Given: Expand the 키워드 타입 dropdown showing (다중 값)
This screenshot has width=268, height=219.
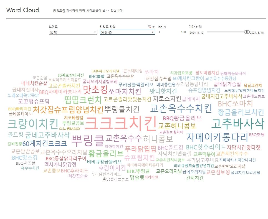Looking at the screenshot, I should point(127,32).
